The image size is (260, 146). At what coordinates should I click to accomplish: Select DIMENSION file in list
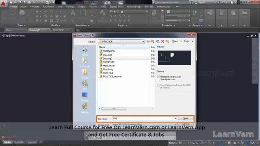(107, 52)
